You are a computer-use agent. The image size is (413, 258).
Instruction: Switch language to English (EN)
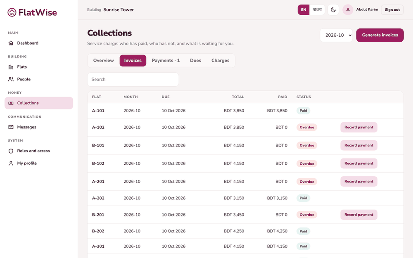click(304, 10)
